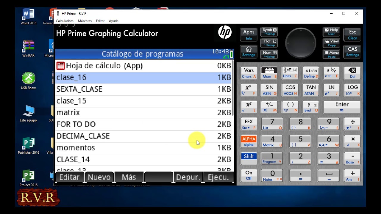Open Word 2016 desktop shortcut
Screen dimensions: 381x214
click(29, 17)
